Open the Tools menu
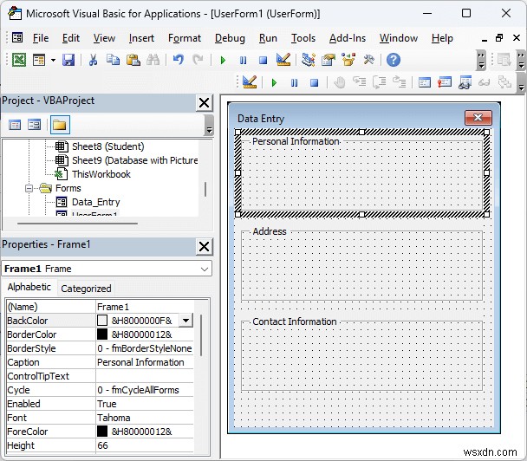527x461 pixels. click(x=303, y=38)
